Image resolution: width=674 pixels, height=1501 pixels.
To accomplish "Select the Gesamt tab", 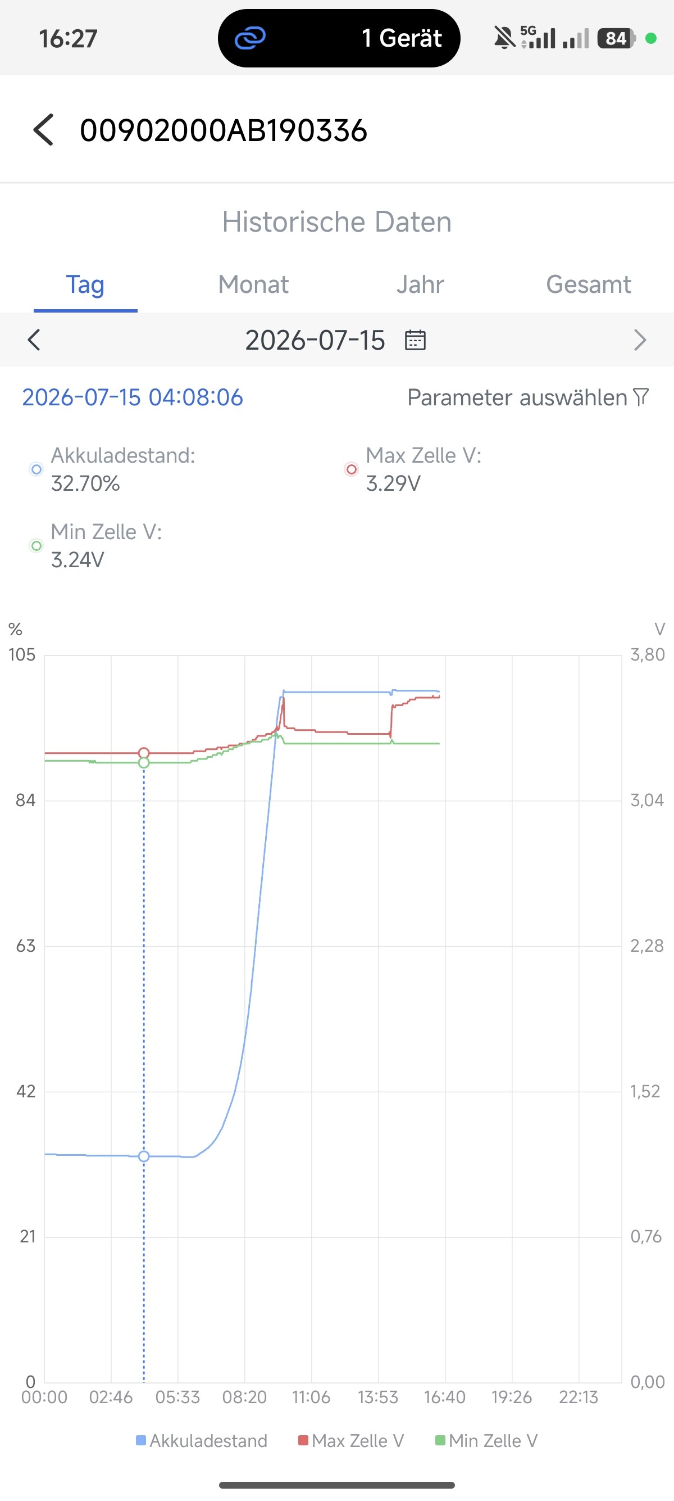I will click(x=589, y=284).
